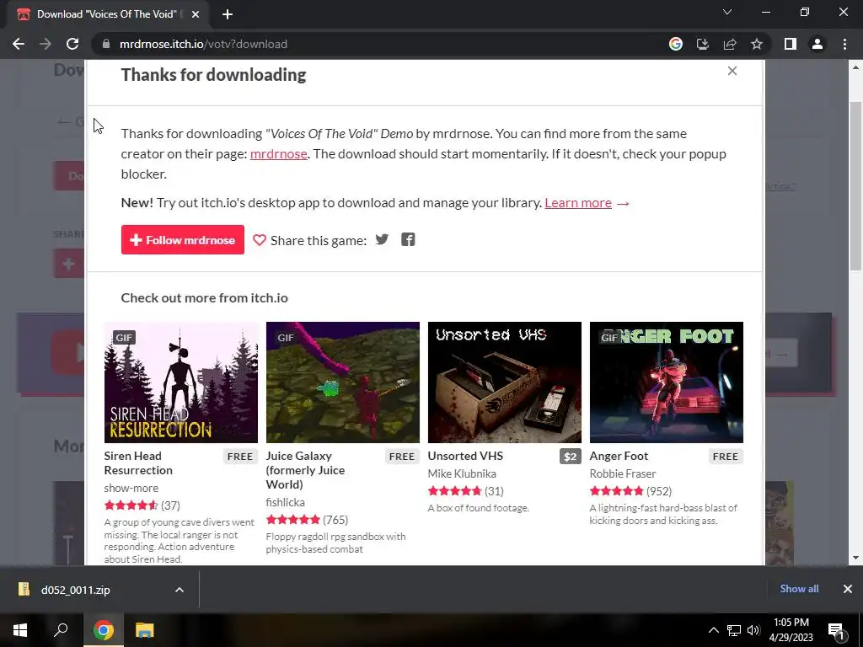This screenshot has height=647, width=863.
Task: View site info via lock icon
Action: pos(106,44)
